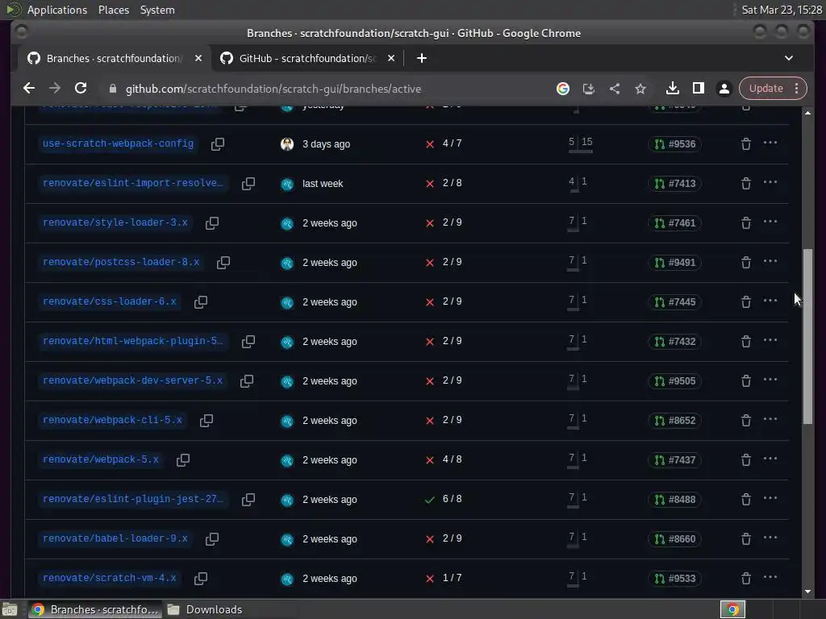Open more options for renovate/eslint-import-resolve
826x619 pixels.
pyautogui.click(x=770, y=182)
